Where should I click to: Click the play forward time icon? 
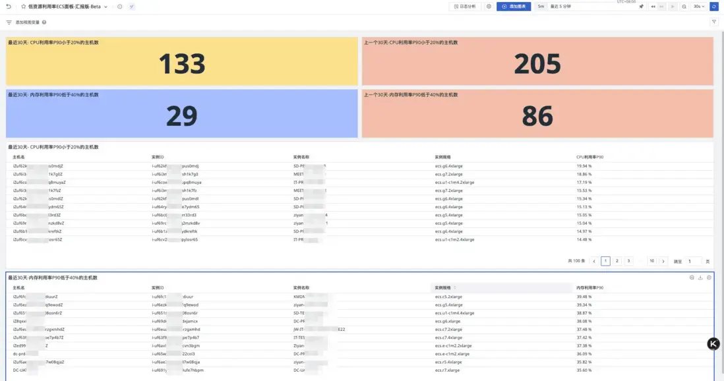point(673,7)
